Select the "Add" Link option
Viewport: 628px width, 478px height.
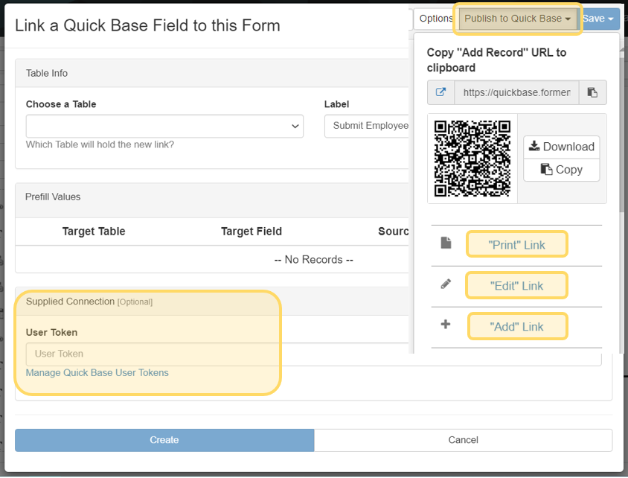tap(516, 327)
